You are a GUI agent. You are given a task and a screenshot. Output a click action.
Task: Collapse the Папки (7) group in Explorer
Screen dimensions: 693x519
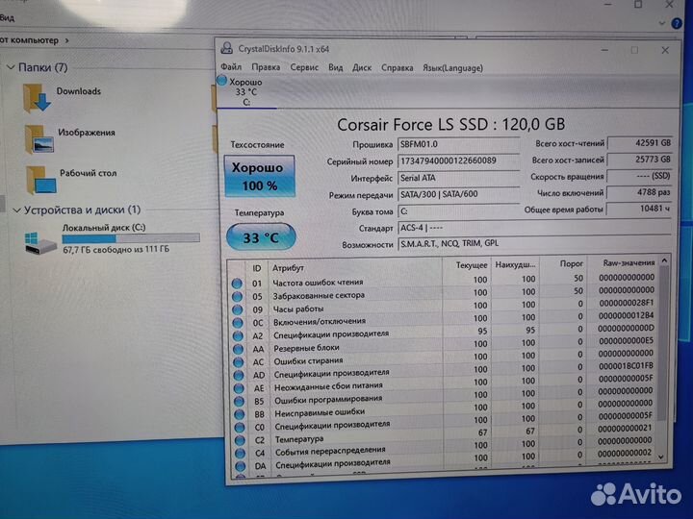point(11,67)
